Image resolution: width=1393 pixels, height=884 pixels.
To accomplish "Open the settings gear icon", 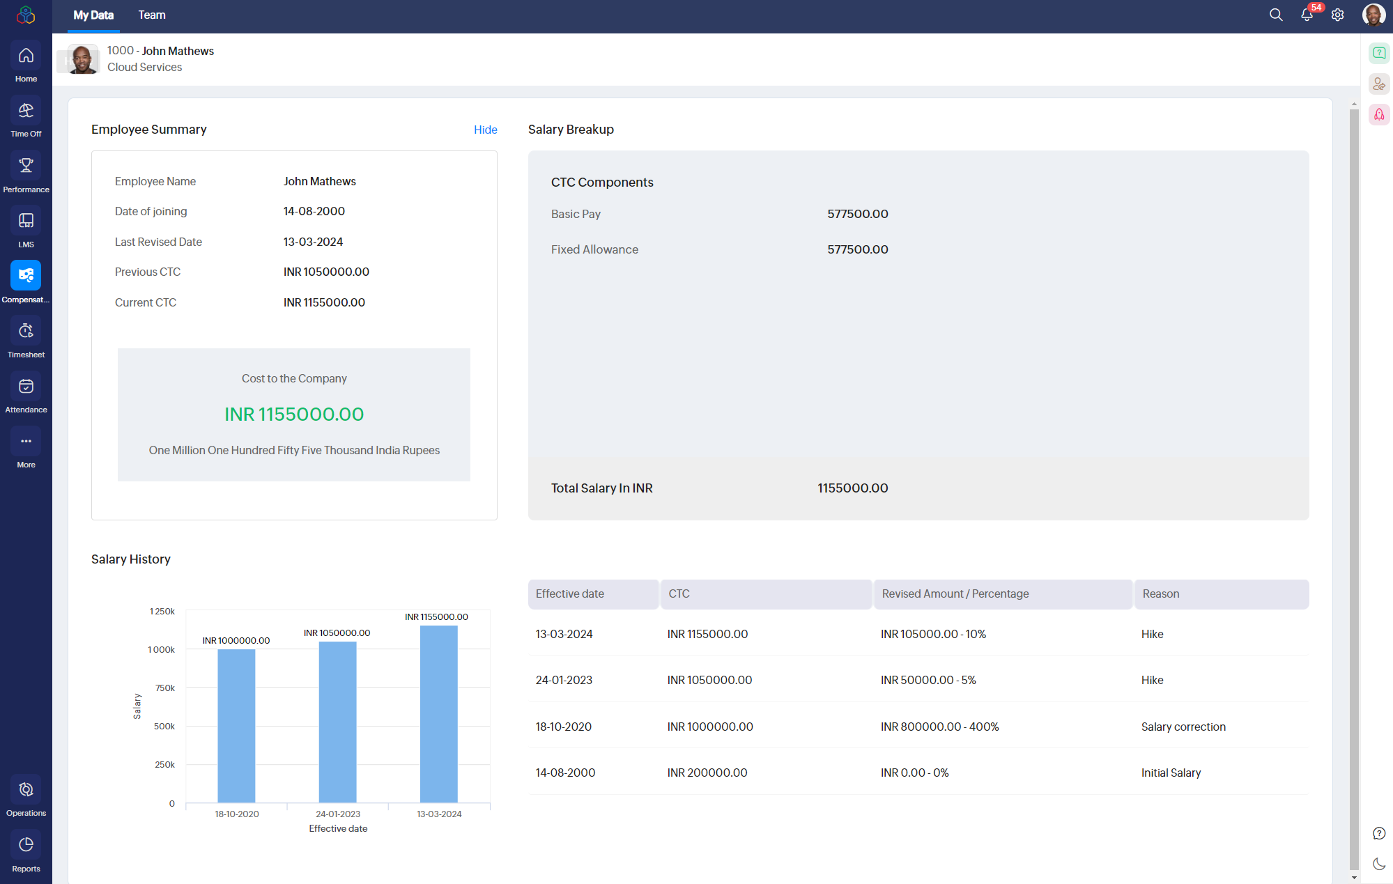I will [1337, 15].
